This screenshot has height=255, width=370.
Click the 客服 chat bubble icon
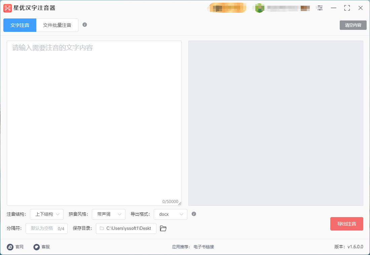tap(36, 247)
